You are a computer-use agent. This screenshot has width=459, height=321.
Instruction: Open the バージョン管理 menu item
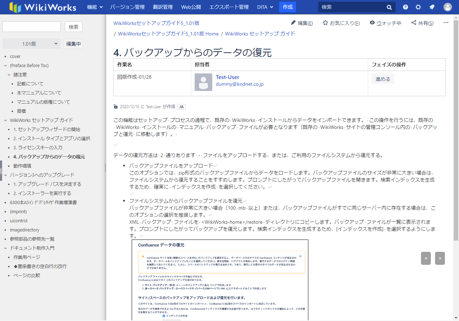[127, 7]
